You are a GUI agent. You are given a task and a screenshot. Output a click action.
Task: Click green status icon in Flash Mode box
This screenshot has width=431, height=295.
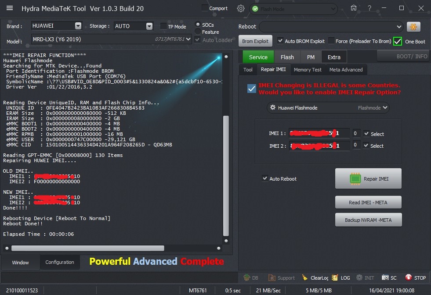pos(255,9)
